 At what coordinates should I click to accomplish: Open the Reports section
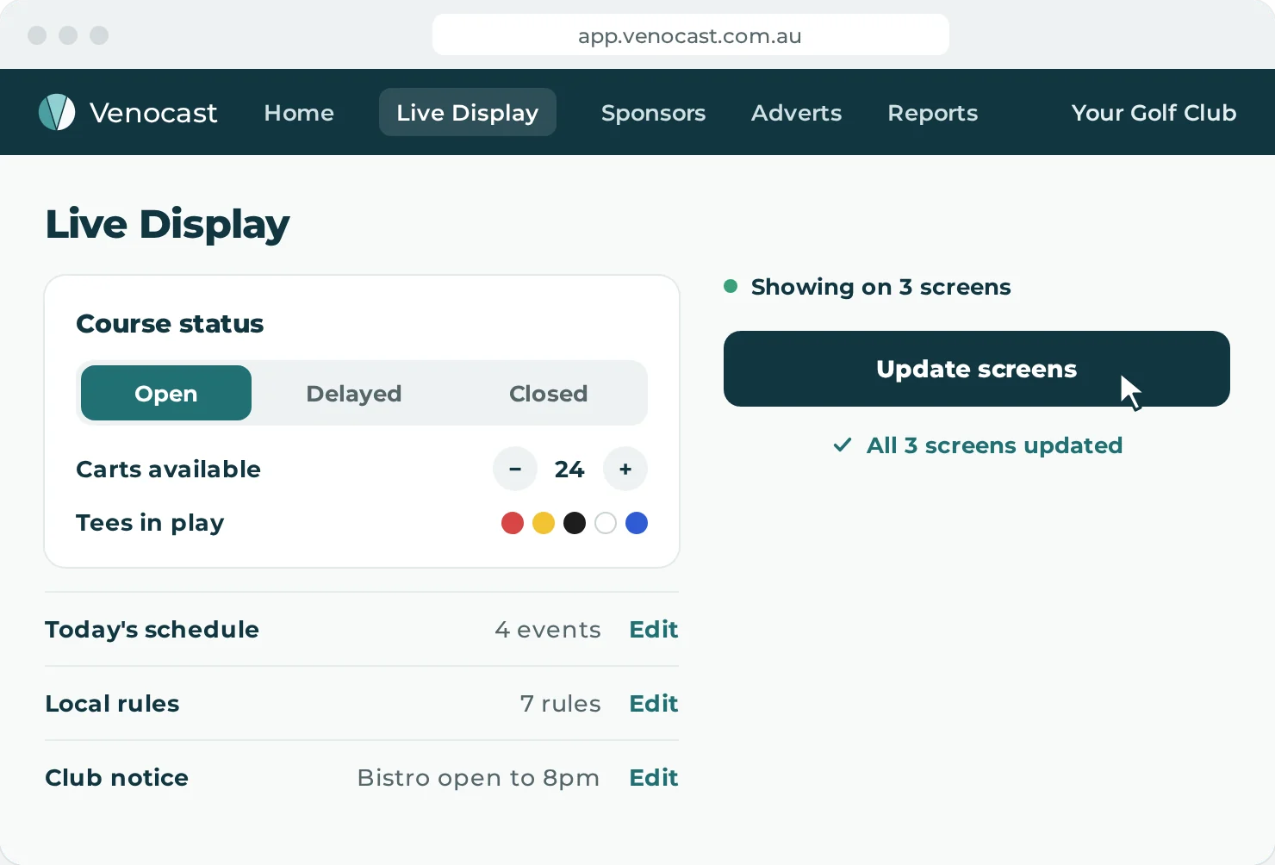tap(933, 113)
